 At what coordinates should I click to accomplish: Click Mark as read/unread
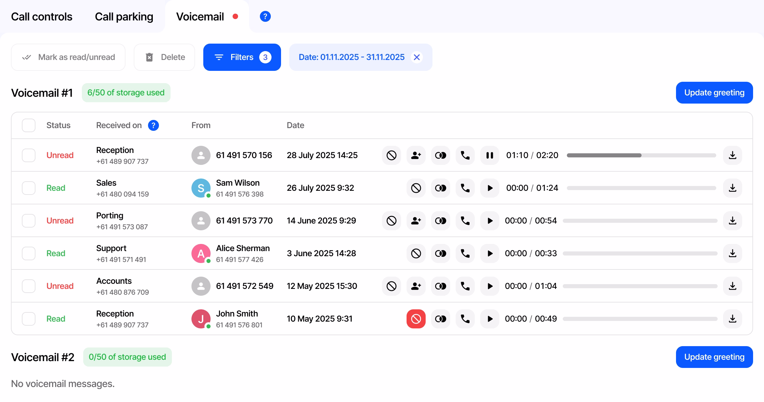point(68,57)
